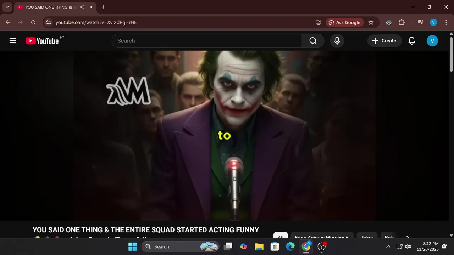Open the tab search dropdown arrow
This screenshot has width=454, height=255.
(7, 7)
